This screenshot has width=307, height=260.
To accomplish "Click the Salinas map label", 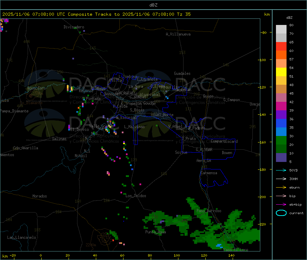I will pos(59,139).
